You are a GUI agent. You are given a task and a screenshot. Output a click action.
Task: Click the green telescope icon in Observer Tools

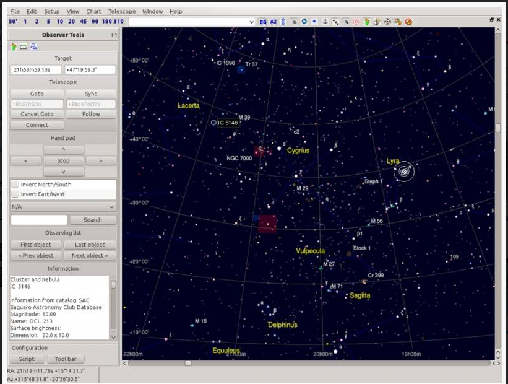14,46
